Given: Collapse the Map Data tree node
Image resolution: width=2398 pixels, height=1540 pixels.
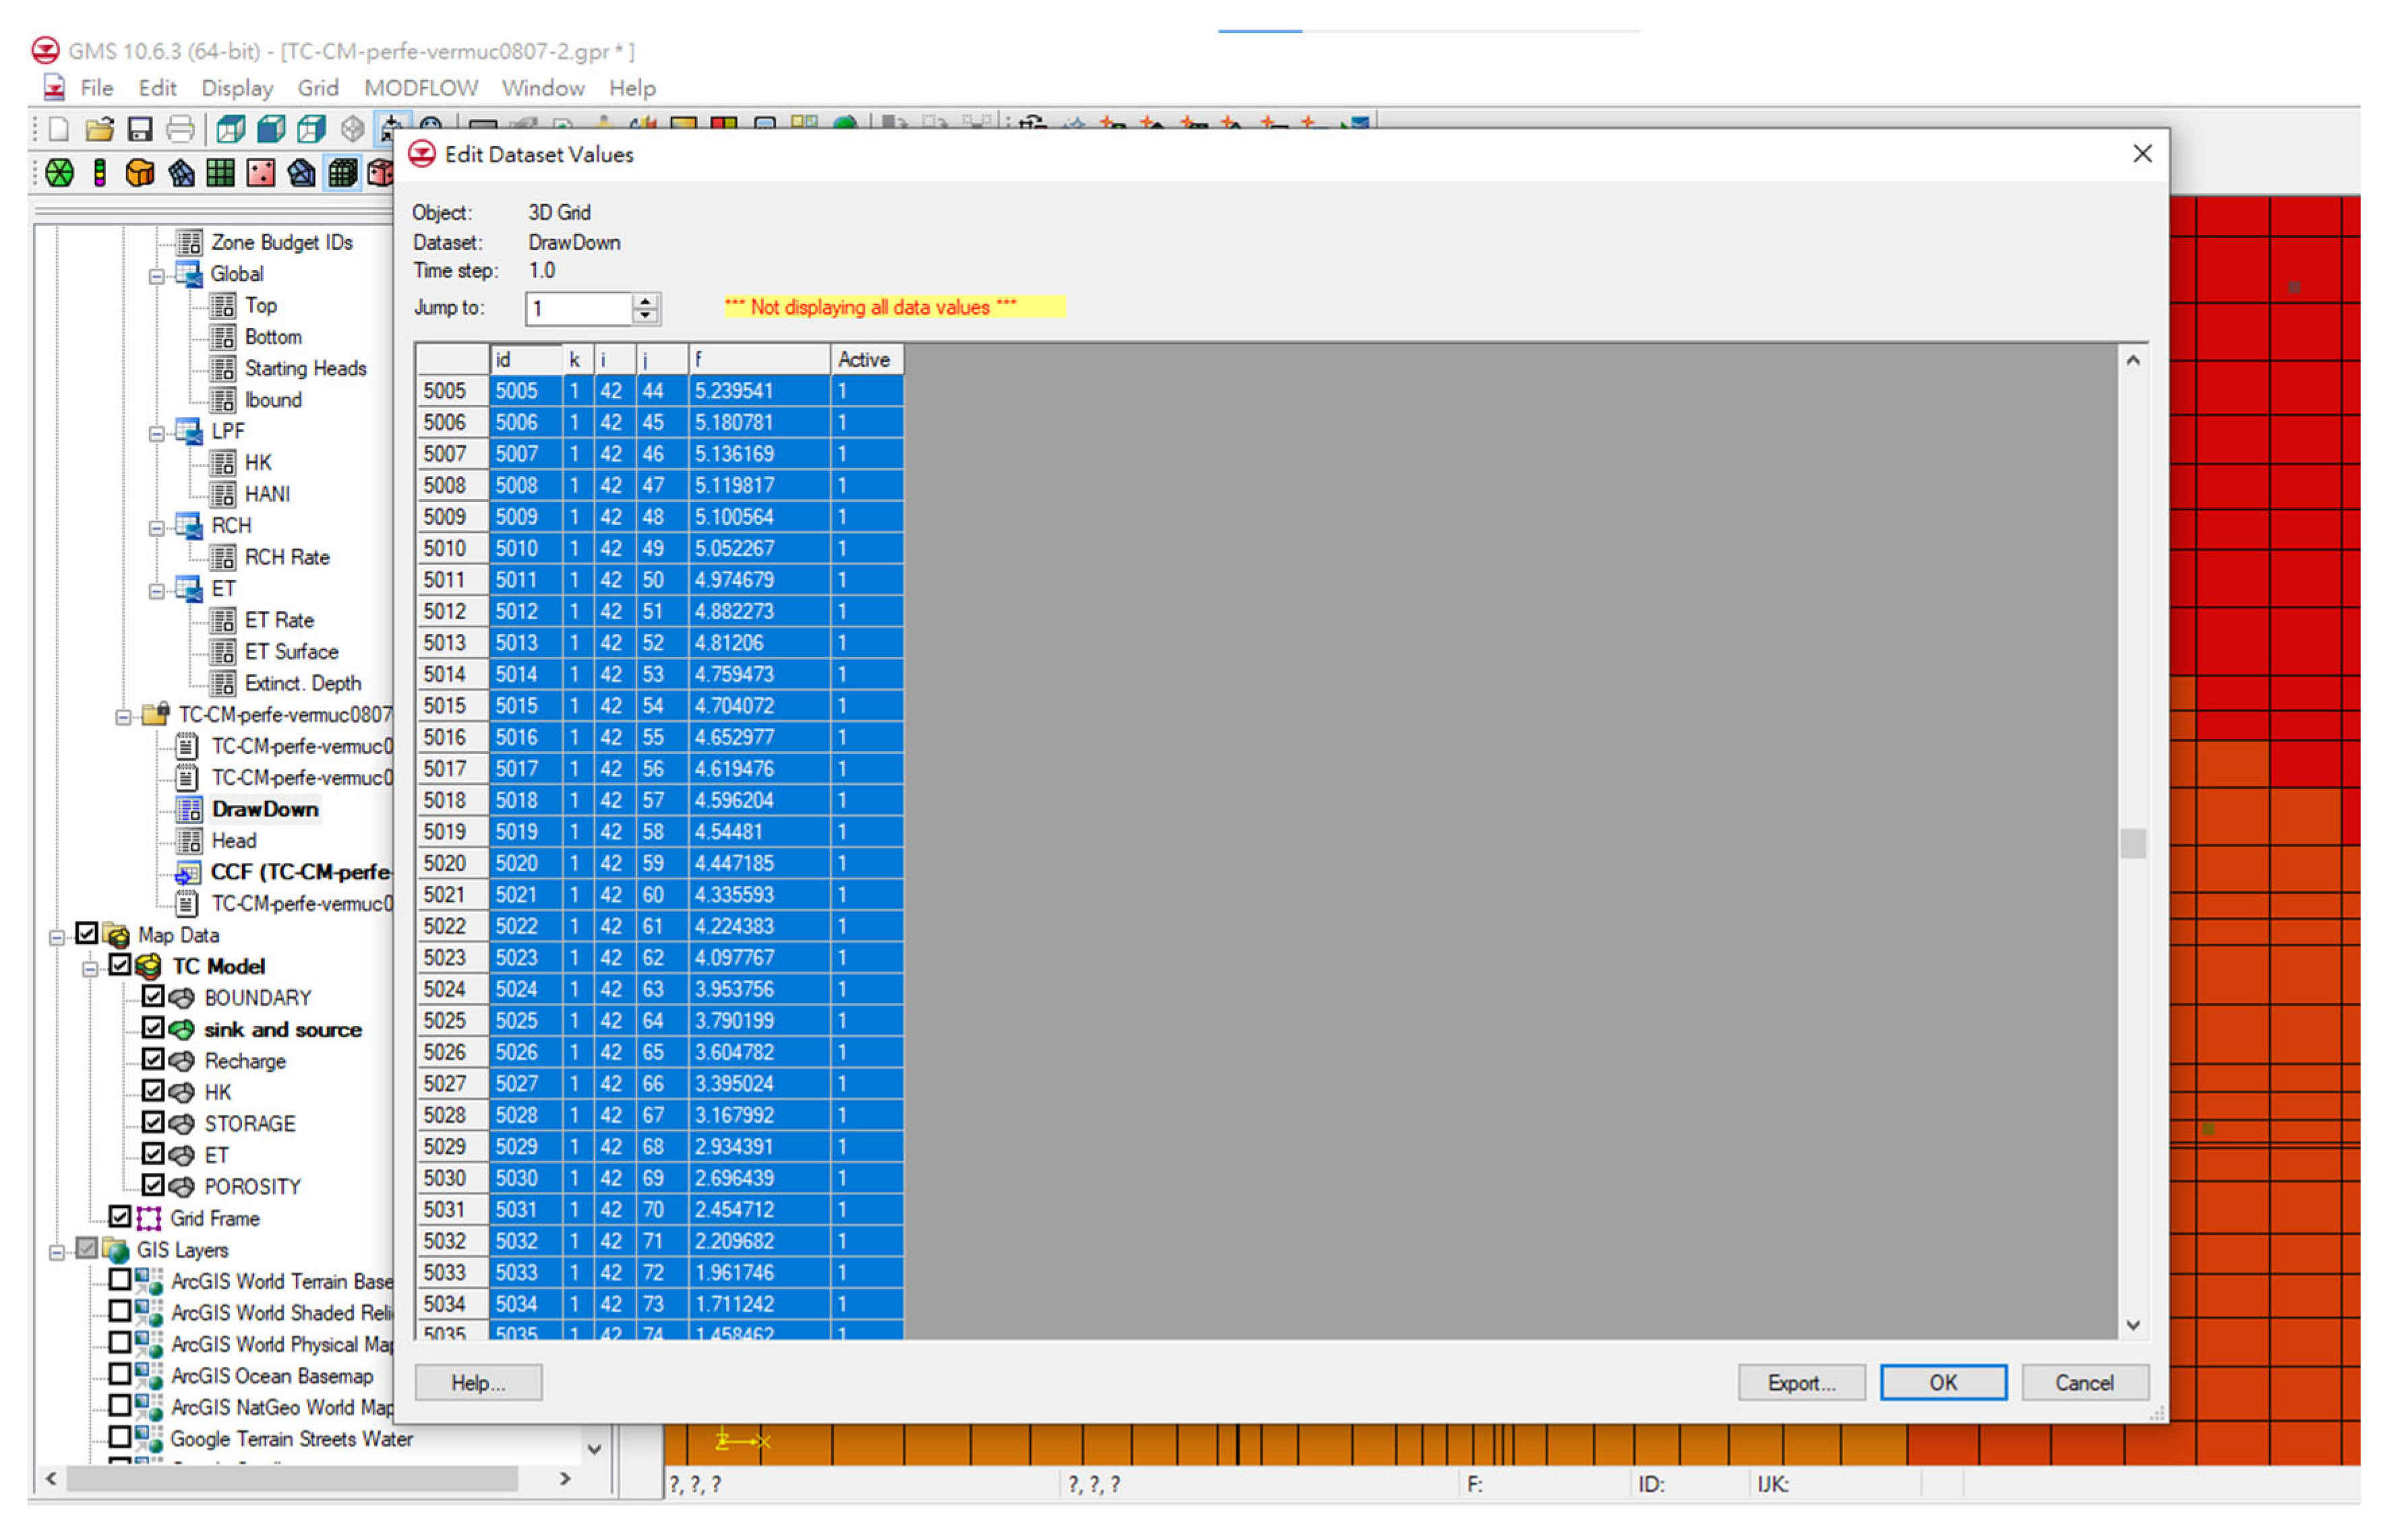Looking at the screenshot, I should [x=57, y=937].
